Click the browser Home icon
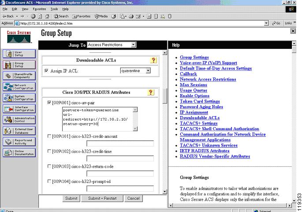The height and width of the screenshot is (212, 302). coord(47,16)
